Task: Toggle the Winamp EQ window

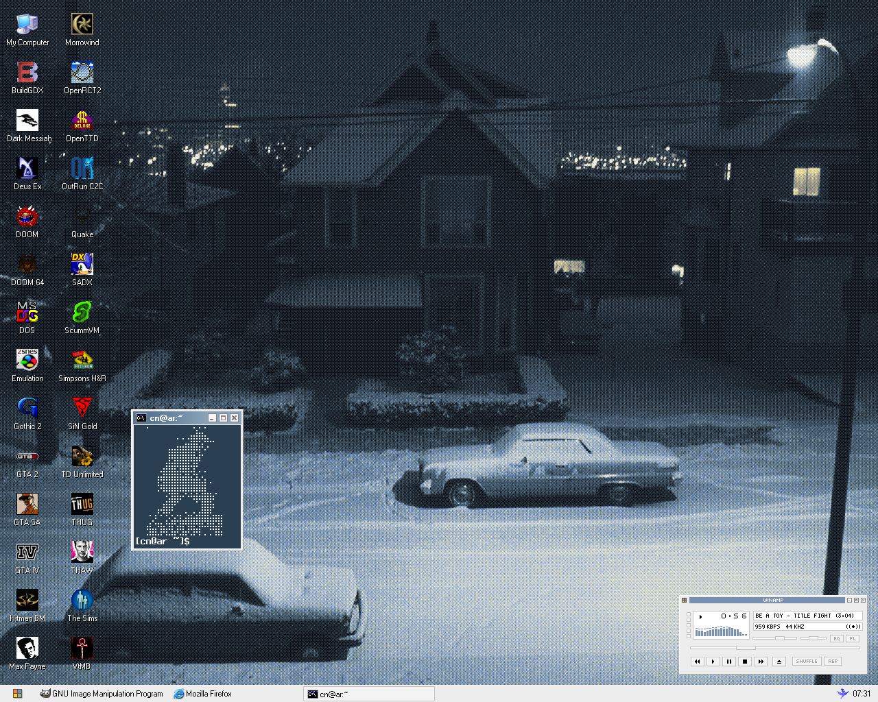Action: tap(836, 638)
